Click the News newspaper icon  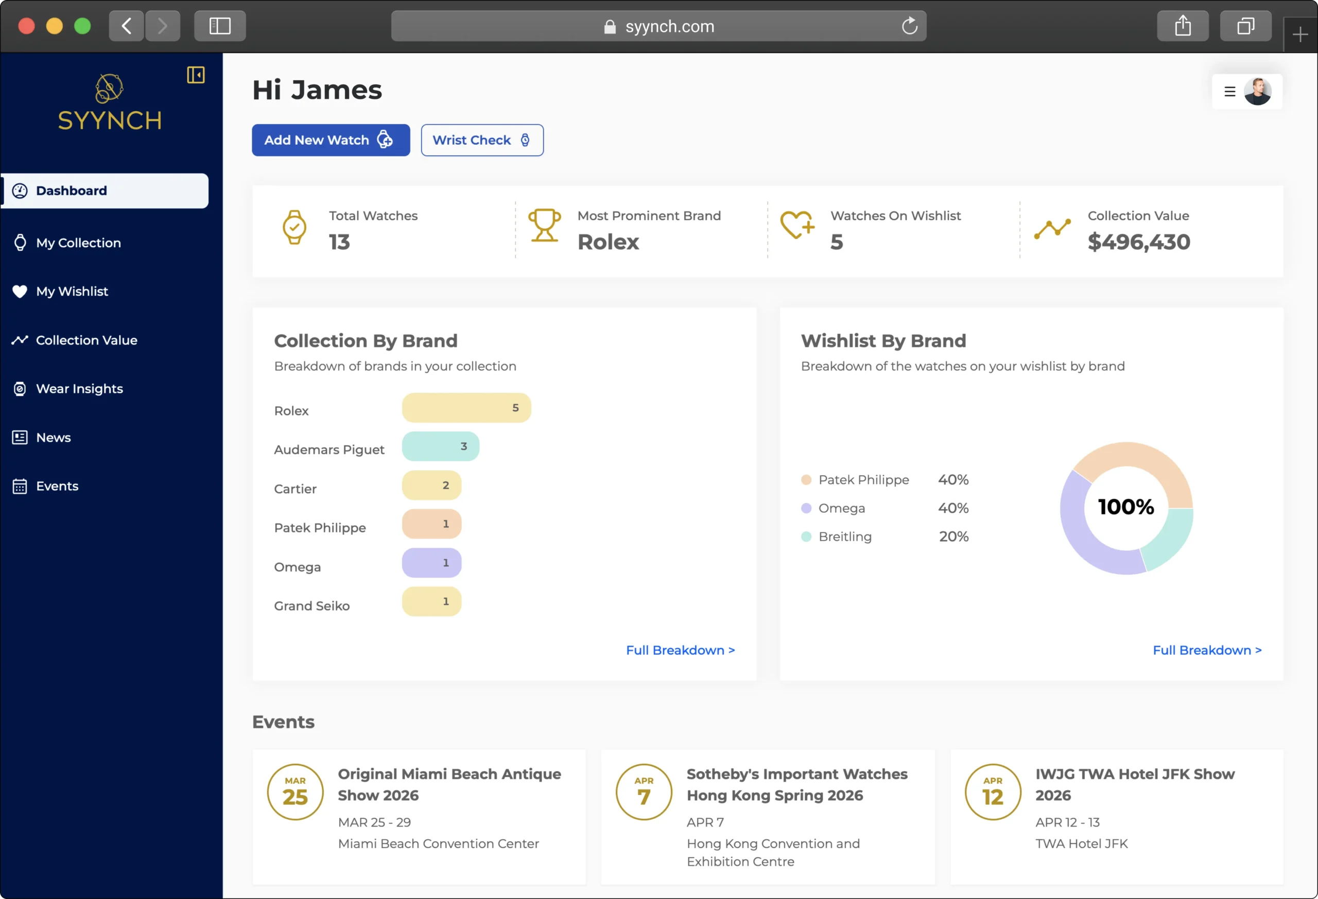(20, 438)
